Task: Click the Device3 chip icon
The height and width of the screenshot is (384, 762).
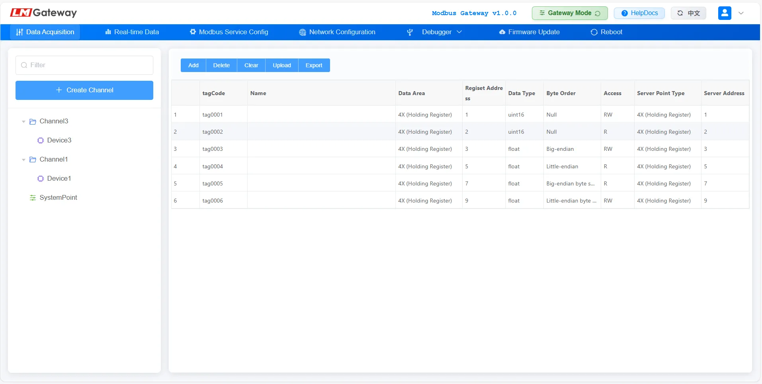Action: pyautogui.click(x=40, y=140)
